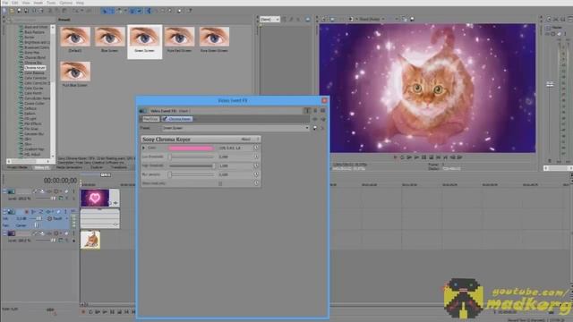573x322 pixels.
Task: Select Cookie Cutter in the plug-in list
Action: click(x=34, y=104)
